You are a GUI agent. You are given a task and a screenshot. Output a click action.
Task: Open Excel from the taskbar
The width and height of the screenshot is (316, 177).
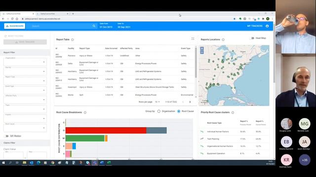pyautogui.click(x=109, y=163)
